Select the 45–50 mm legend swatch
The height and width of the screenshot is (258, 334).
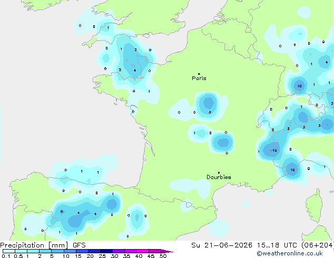tap(155, 251)
